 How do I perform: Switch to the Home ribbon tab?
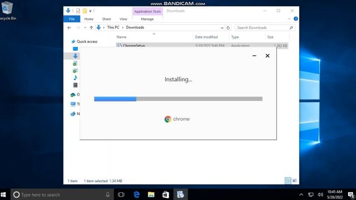(89, 19)
